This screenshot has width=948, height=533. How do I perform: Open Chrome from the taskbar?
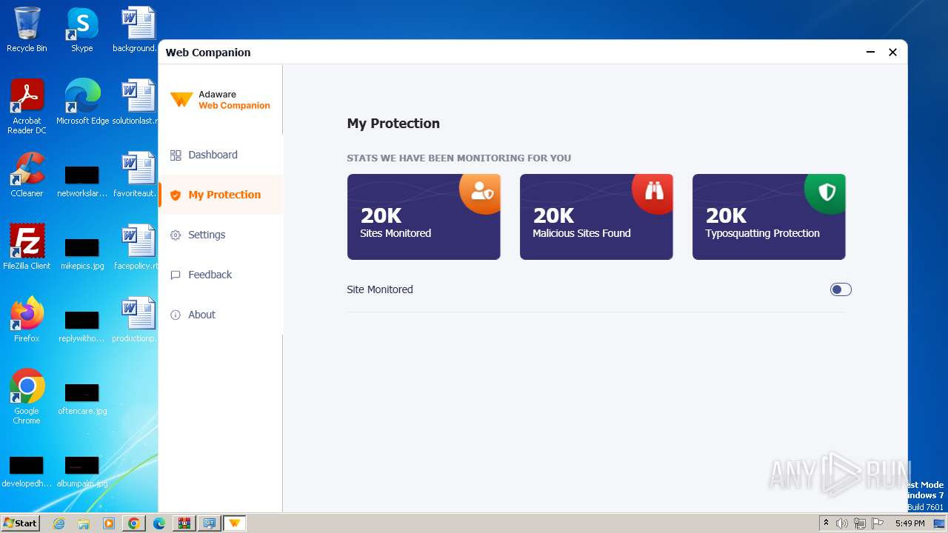click(x=134, y=523)
